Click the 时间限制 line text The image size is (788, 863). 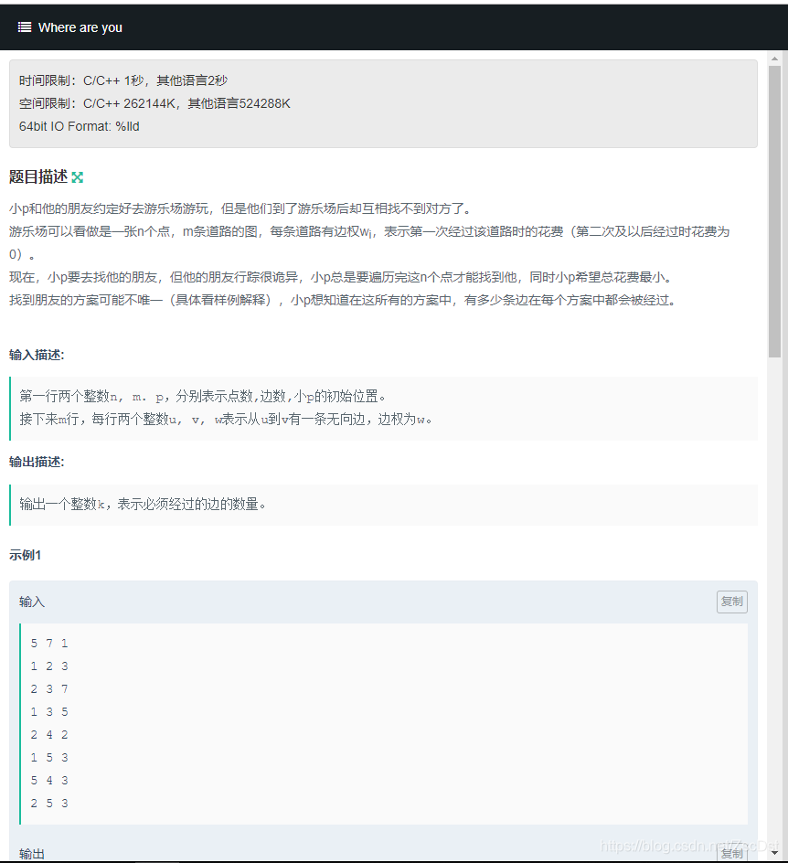pyautogui.click(x=123, y=80)
